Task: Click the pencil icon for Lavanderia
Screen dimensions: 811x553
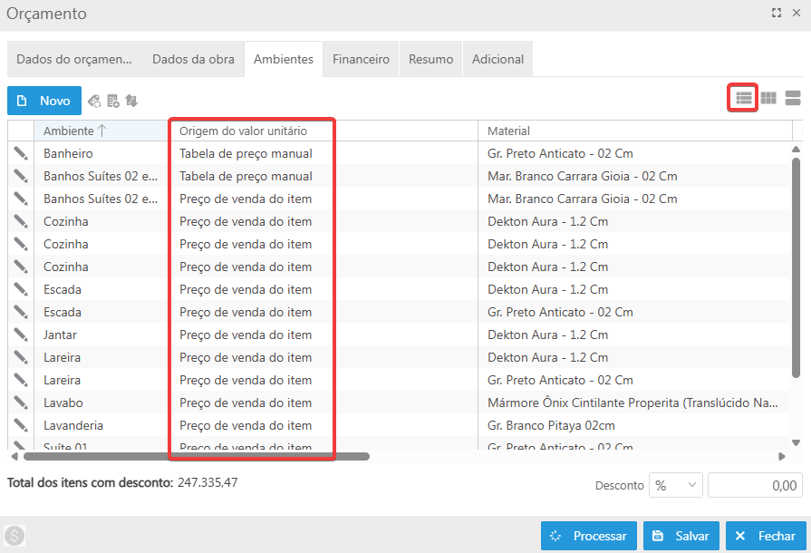Action: coord(21,425)
